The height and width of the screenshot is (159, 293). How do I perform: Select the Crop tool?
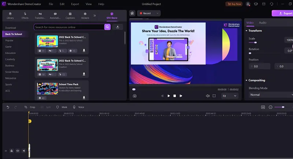pyautogui.click(x=30, y=107)
